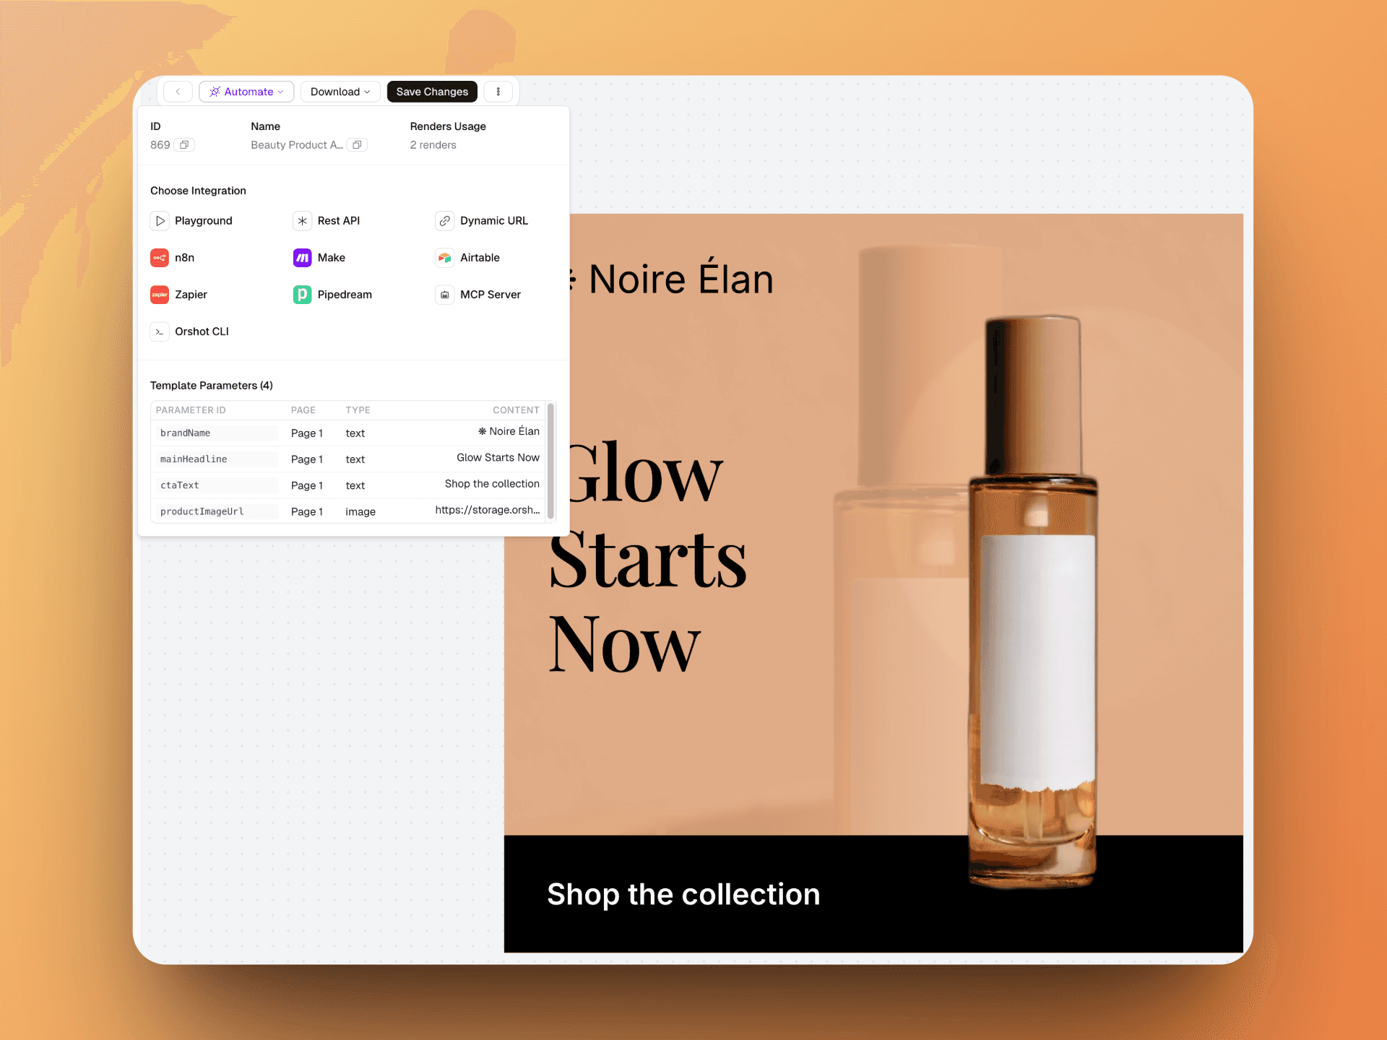Open the three-dot overflow menu
The height and width of the screenshot is (1040, 1387).
tap(498, 91)
